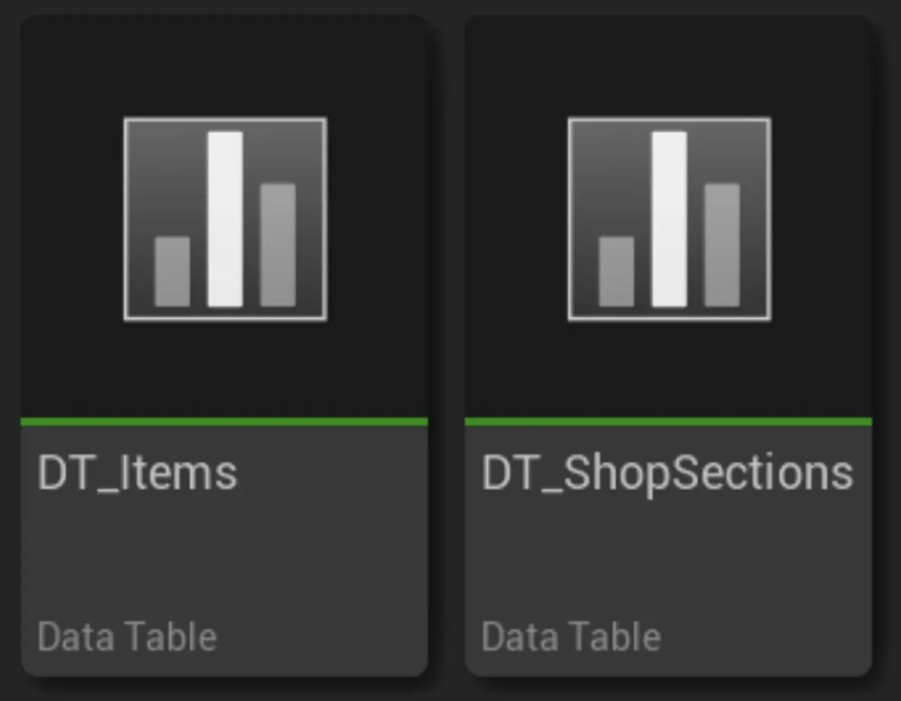
Task: Click the green asset color bar on DT_Items
Action: 225,422
